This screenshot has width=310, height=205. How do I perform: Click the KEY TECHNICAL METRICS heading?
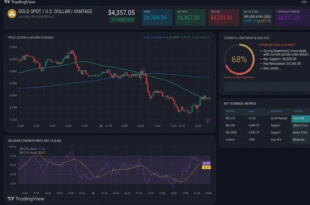pyautogui.click(x=240, y=104)
